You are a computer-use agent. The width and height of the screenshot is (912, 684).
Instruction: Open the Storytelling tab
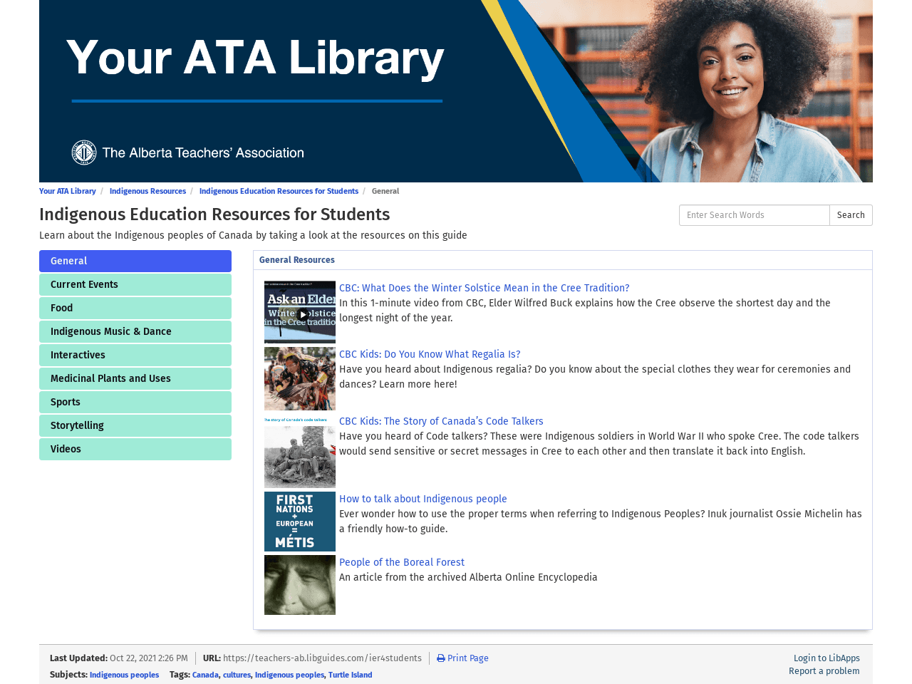point(135,425)
